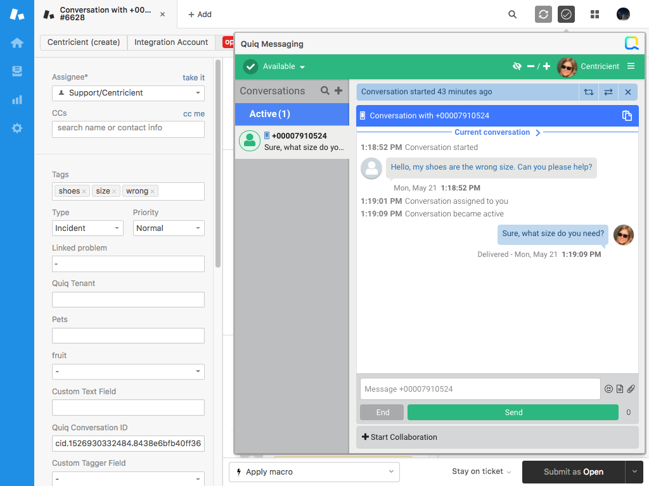Attach a file using the paperclip icon

(631, 389)
